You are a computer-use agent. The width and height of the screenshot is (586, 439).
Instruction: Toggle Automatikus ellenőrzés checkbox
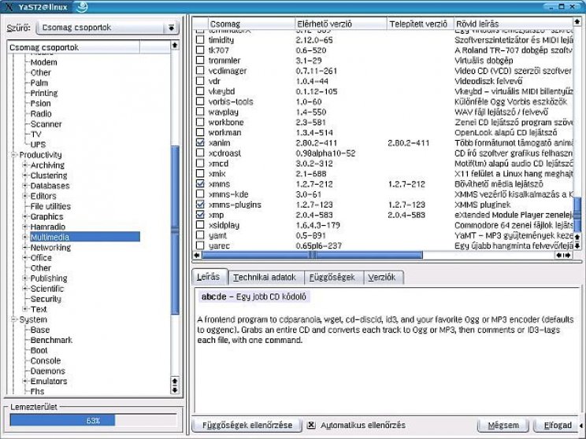click(311, 425)
